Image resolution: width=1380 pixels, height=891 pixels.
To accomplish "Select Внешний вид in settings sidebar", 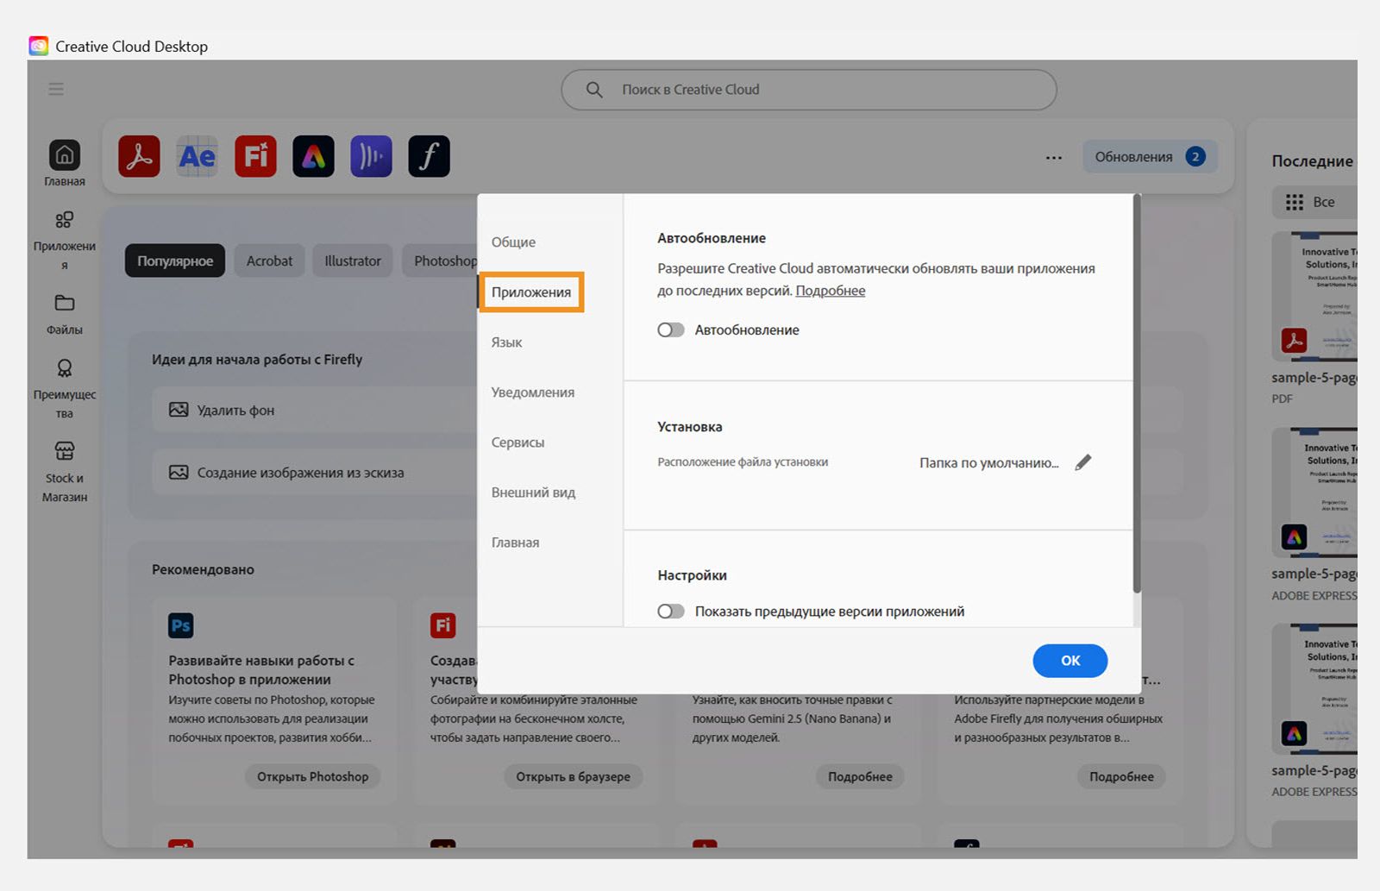I will [x=533, y=493].
